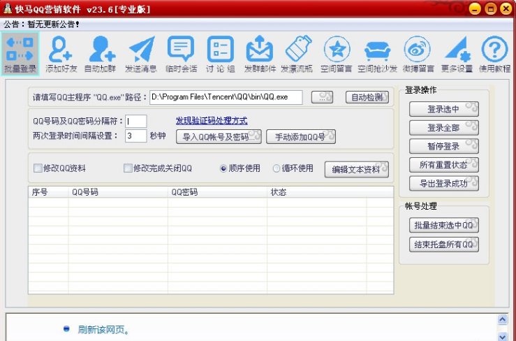This screenshot has width=516, height=341.
Task: Tick the 修改完成关闭QQ checkbox
Action: tap(128, 168)
